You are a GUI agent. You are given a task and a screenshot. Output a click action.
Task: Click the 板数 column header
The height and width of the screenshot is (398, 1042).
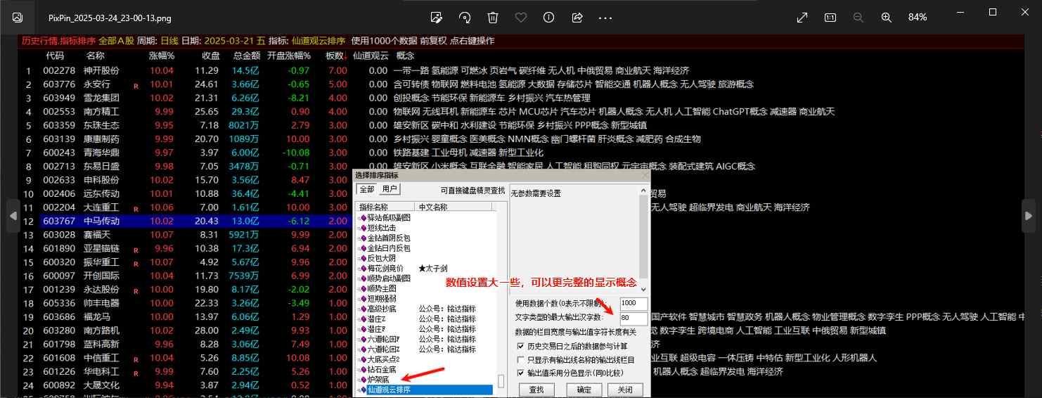[336, 56]
